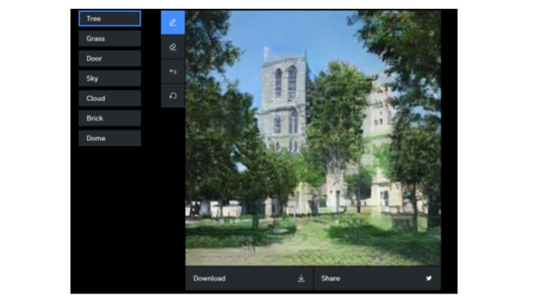Pick the Door label
Screen dimensions: 542x305
109,59
